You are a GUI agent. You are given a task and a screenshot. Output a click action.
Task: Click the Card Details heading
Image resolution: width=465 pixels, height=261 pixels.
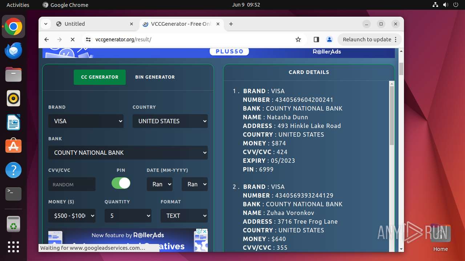(x=309, y=72)
